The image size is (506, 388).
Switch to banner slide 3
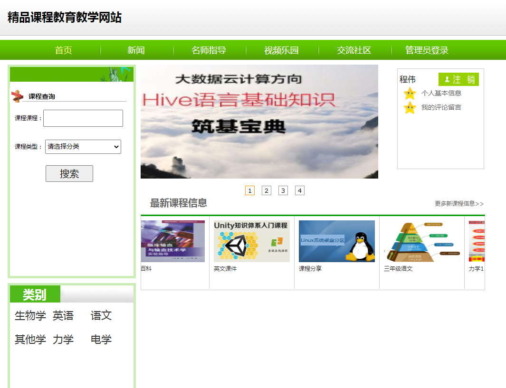283,190
